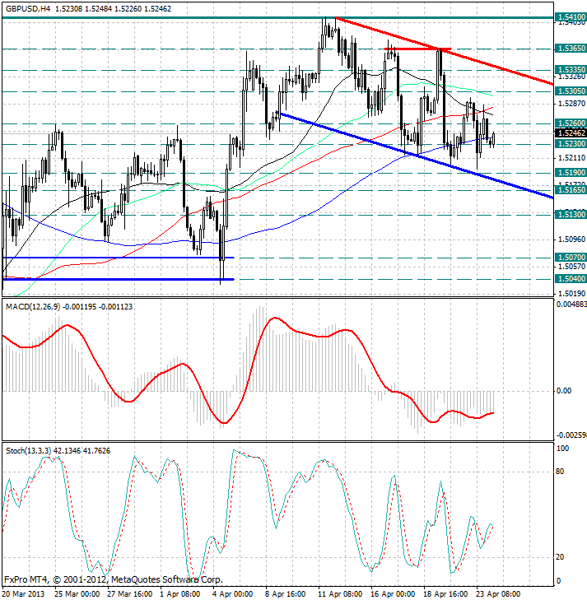
Task: Click the 1 Apr 08:00 time label
Action: (x=179, y=594)
